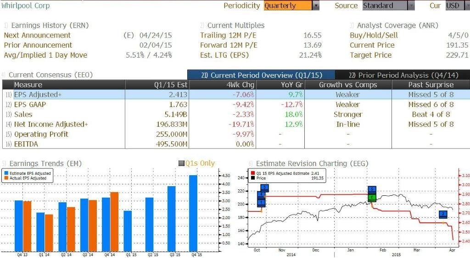Click the Quarterly periodicity field

click(x=288, y=5)
